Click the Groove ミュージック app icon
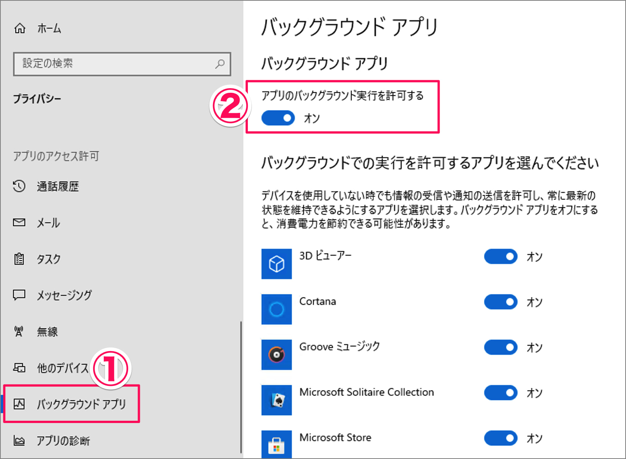Viewport: 626px width, 459px height. coord(276,355)
